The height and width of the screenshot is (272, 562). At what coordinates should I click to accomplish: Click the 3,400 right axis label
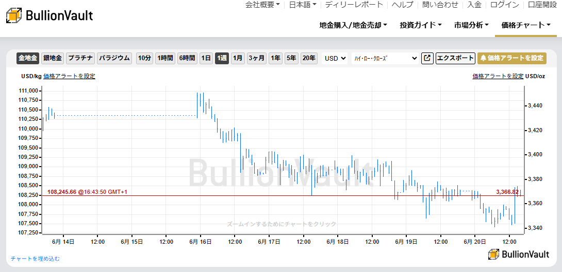535,155
